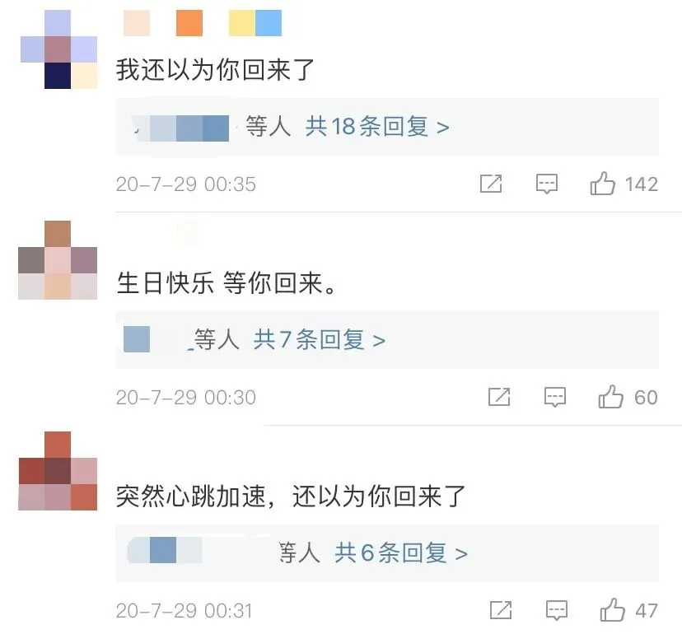Click the first commenter's blurred username
This screenshot has width=682, height=634.
[x=203, y=23]
